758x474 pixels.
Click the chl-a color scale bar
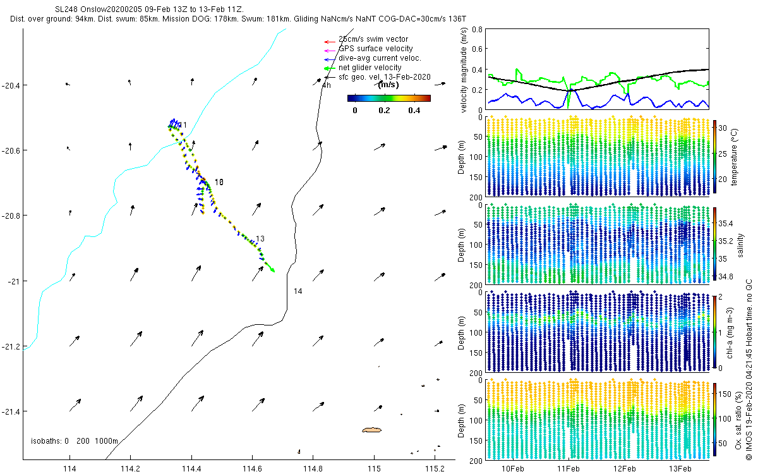715,331
